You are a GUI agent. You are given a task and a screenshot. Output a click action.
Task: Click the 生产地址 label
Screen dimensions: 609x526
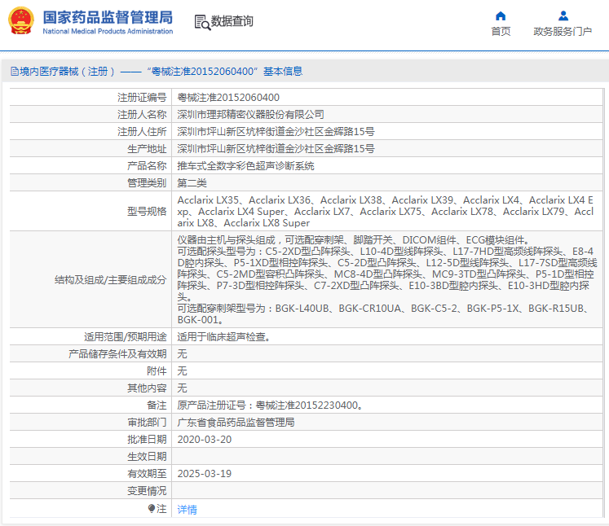coord(147,148)
